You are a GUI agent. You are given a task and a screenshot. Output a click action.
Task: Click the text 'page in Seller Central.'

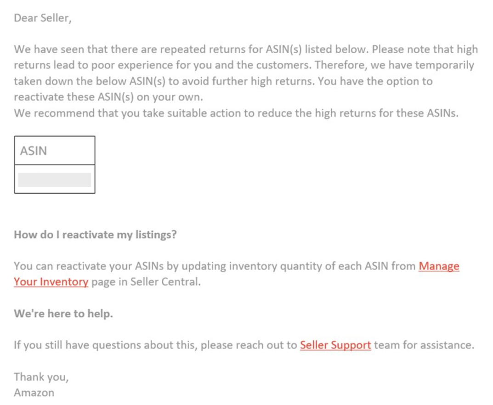[146, 282]
